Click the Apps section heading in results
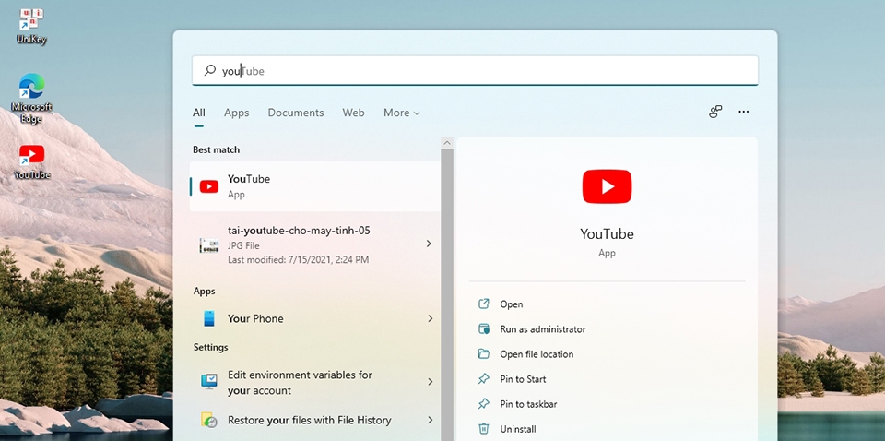 click(x=205, y=291)
